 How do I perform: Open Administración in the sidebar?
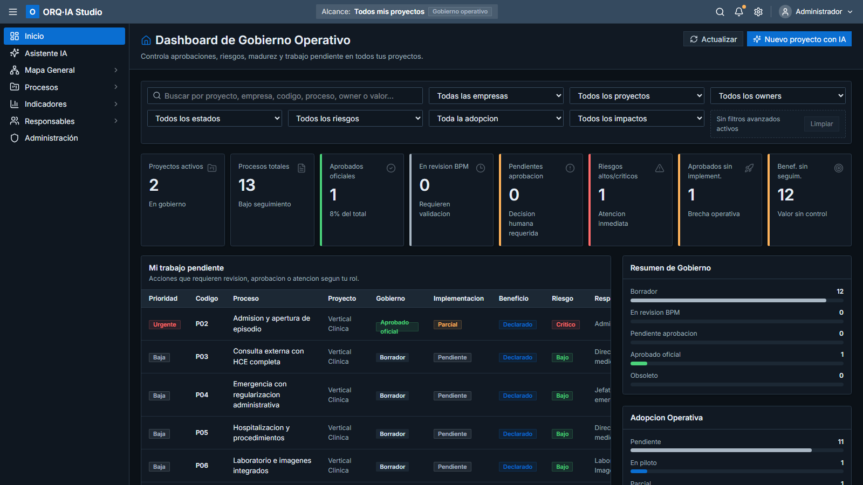coord(64,138)
